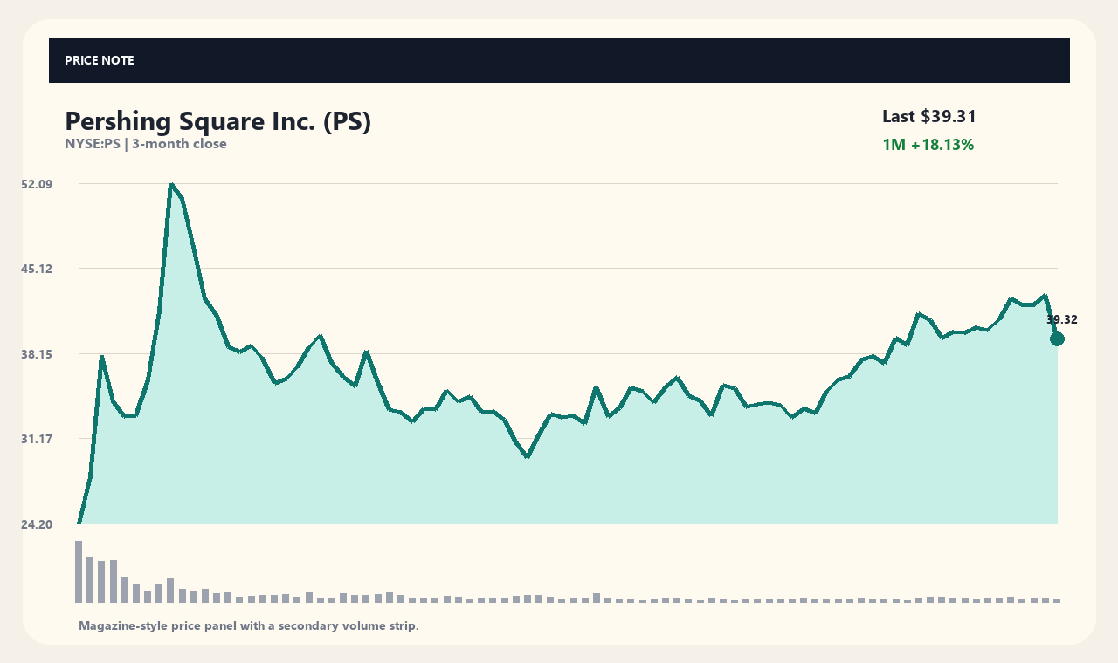Click the 52.09 y-axis label
Viewport: 1118px width, 663px height.
coord(36,184)
